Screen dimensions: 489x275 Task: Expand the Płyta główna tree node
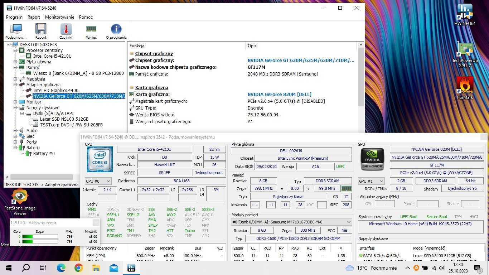(x=15, y=62)
